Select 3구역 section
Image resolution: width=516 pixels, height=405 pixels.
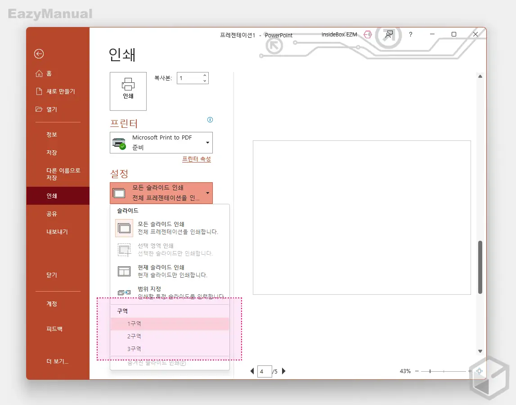tap(170, 349)
